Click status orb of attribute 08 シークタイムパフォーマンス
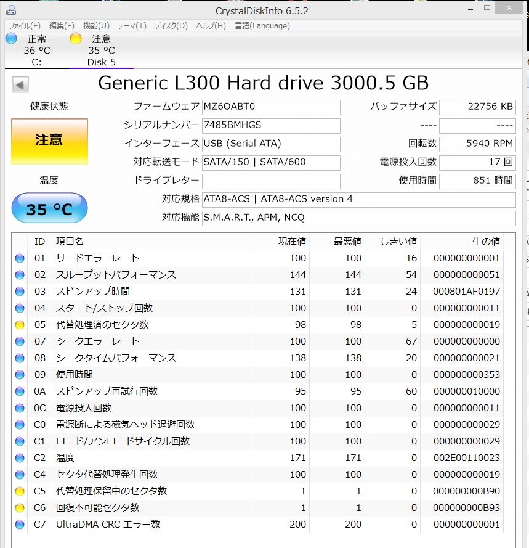 click(x=20, y=358)
